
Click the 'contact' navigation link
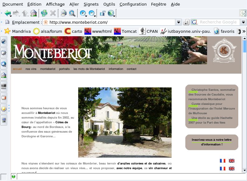131,69
